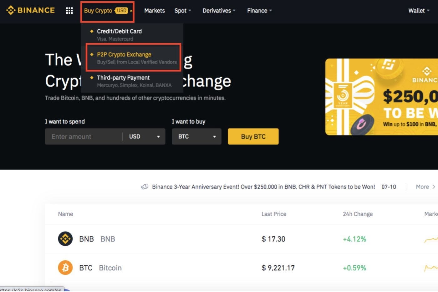Click the Enter amount field
The image size is (438, 292).
point(84,136)
